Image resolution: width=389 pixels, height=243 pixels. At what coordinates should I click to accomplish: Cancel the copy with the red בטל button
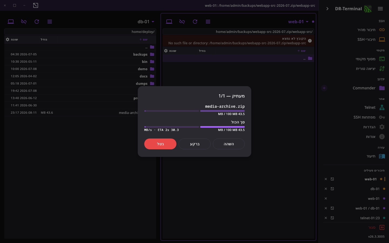coord(160,144)
